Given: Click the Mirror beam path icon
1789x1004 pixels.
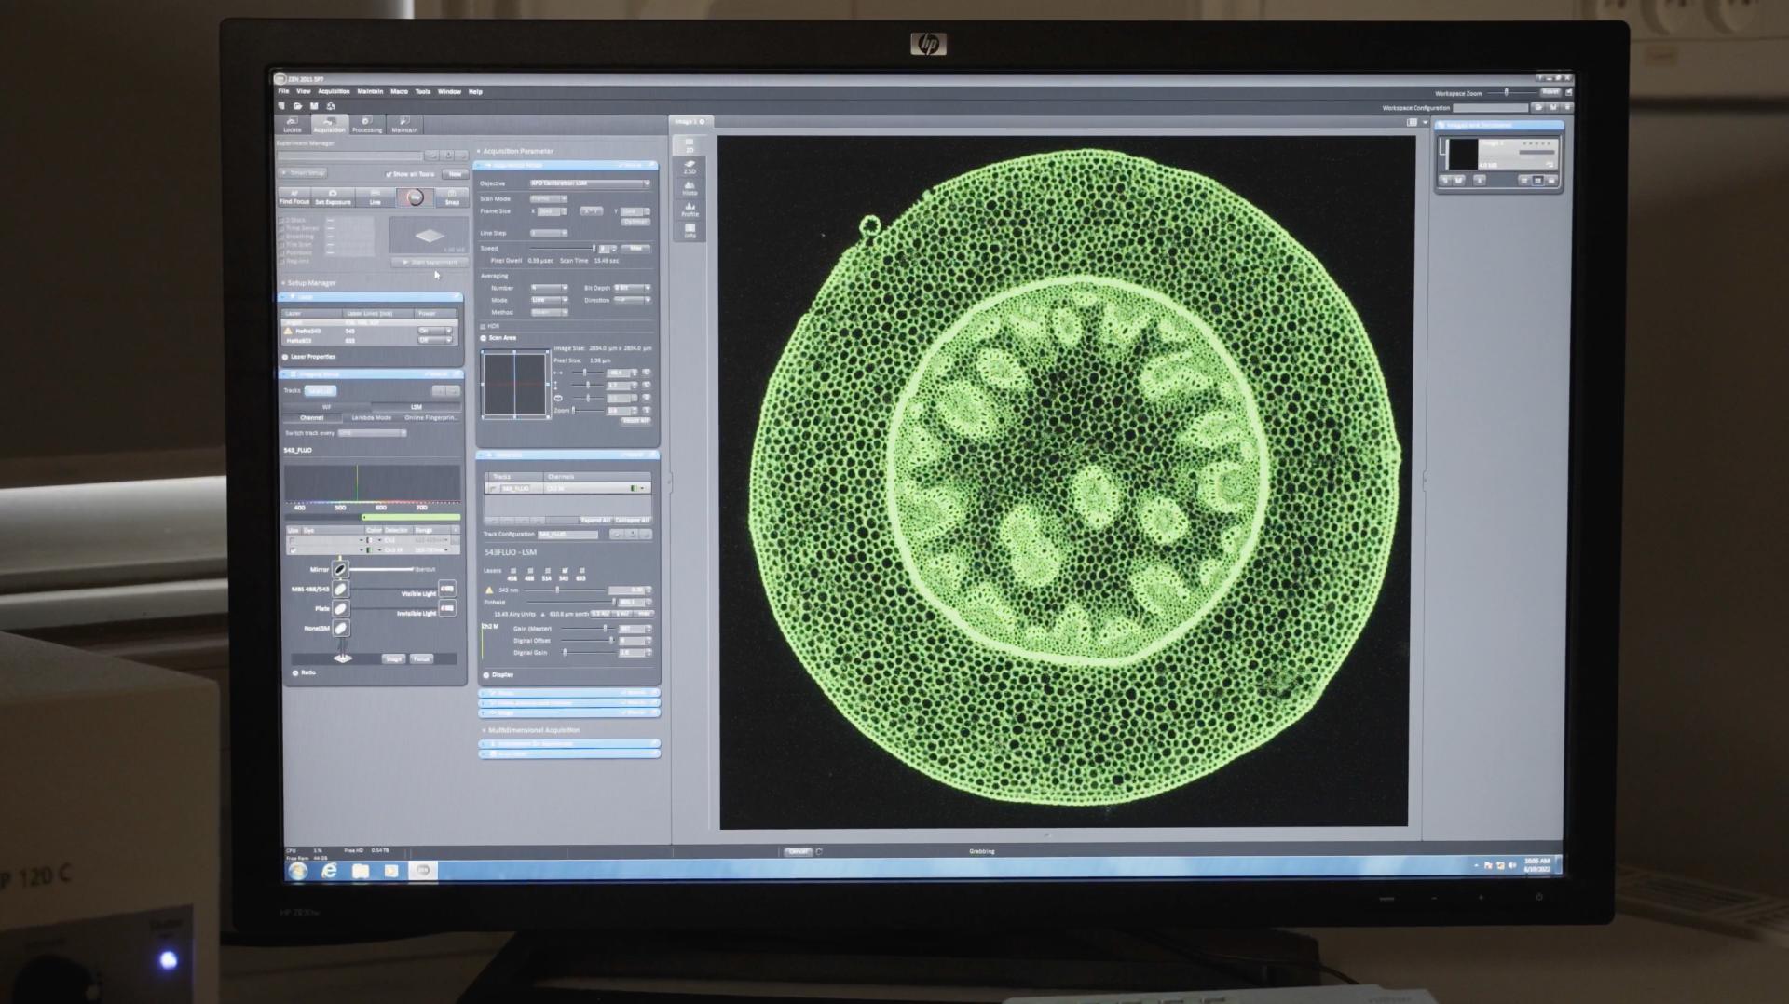Looking at the screenshot, I should [x=340, y=568].
